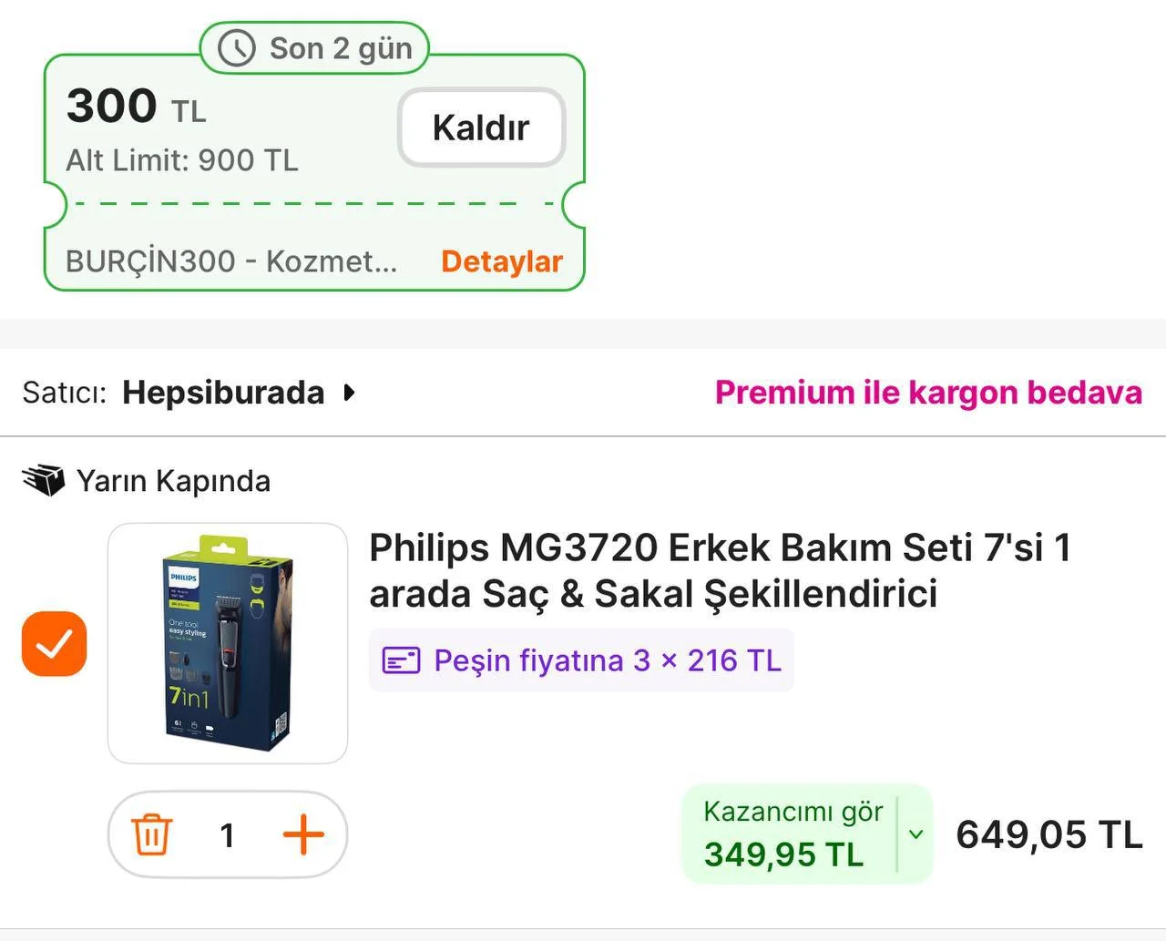Increase quantity with the plus icon

(x=303, y=834)
